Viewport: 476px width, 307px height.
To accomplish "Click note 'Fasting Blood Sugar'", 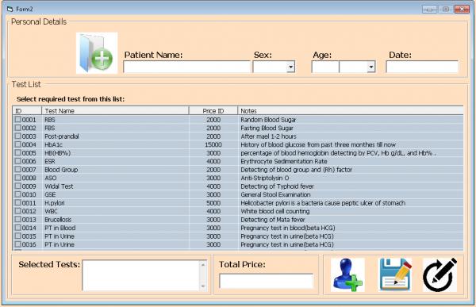I will click(x=267, y=129).
